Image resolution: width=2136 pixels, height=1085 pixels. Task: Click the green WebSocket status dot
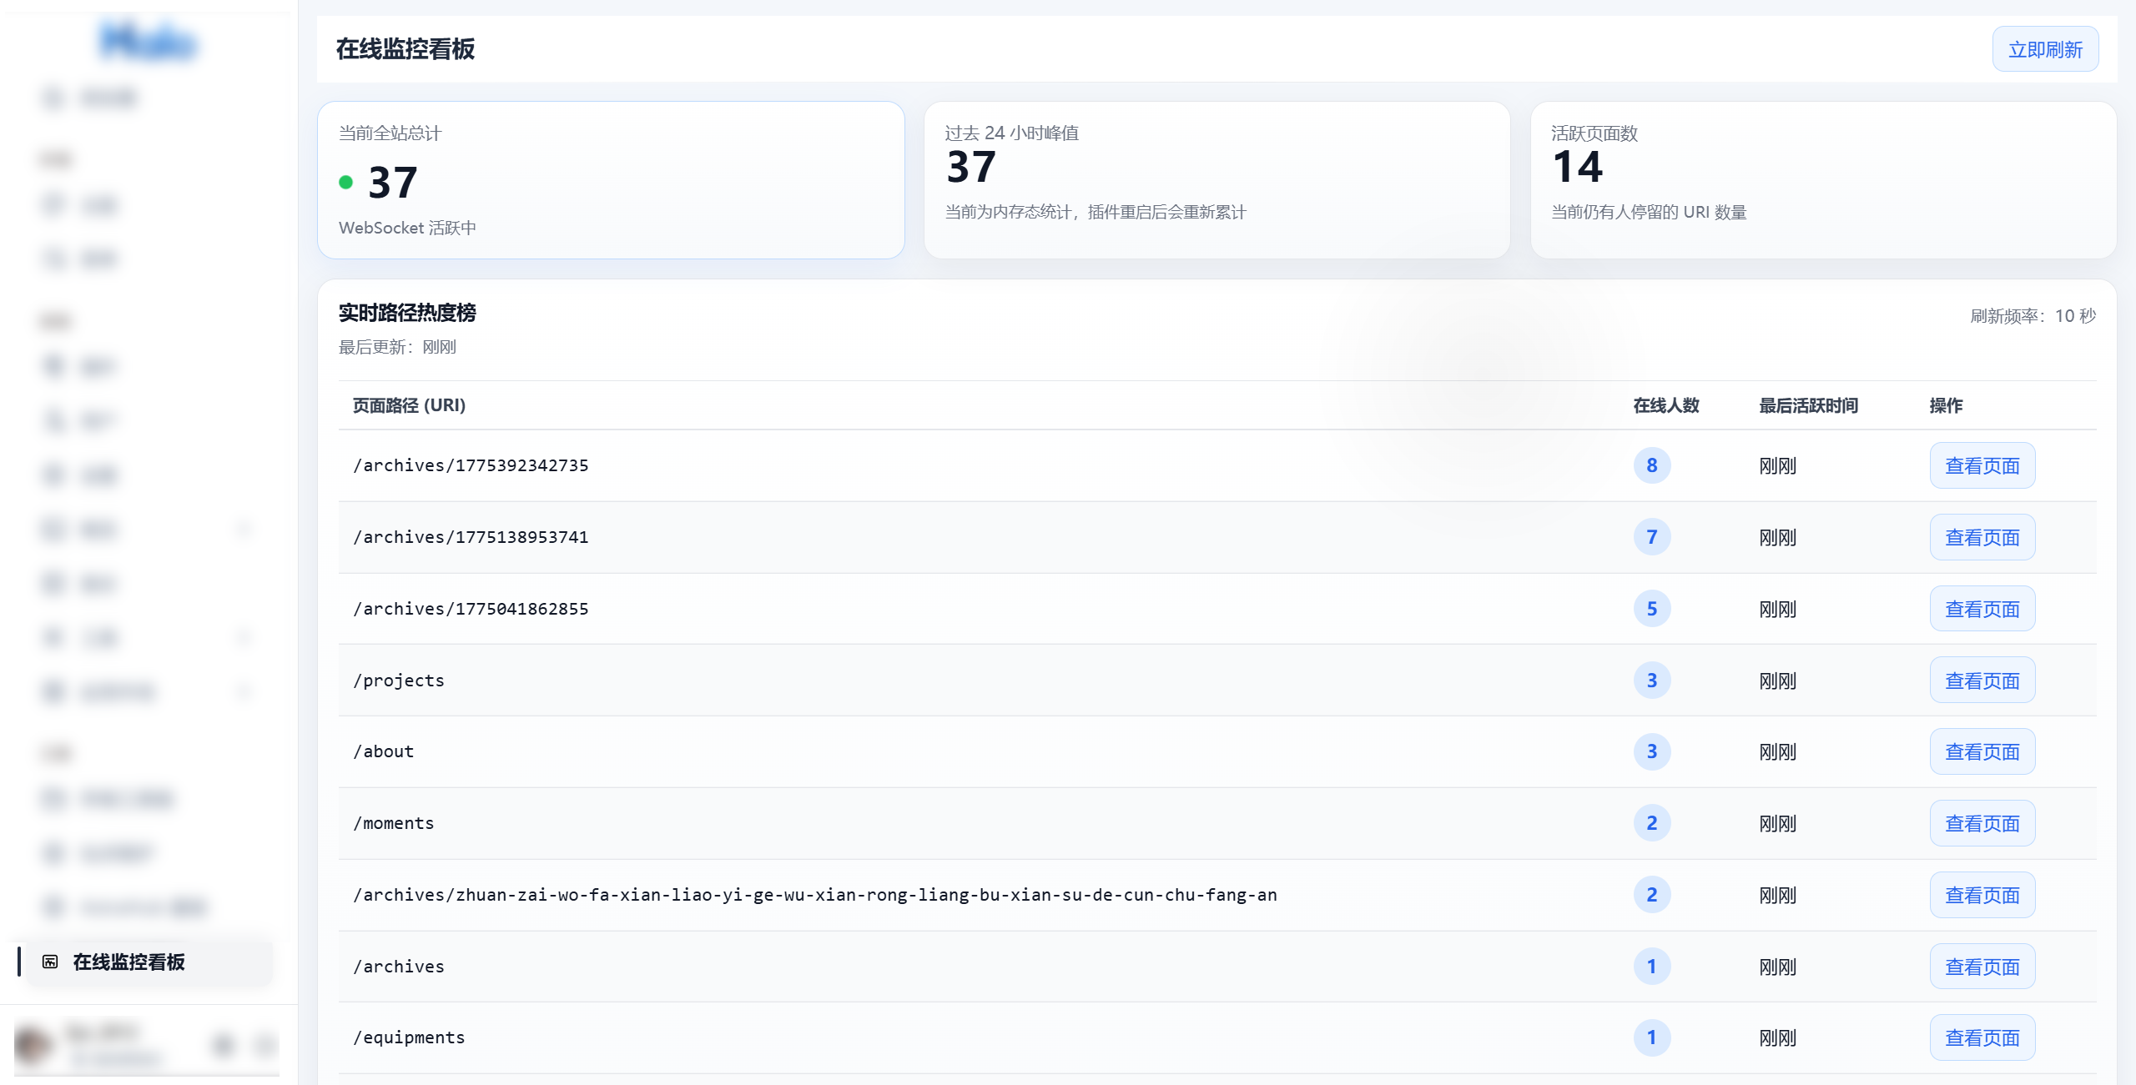[x=346, y=183]
